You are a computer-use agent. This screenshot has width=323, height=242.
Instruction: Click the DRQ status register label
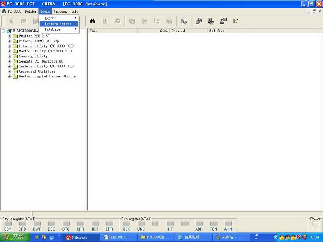pos(66,229)
